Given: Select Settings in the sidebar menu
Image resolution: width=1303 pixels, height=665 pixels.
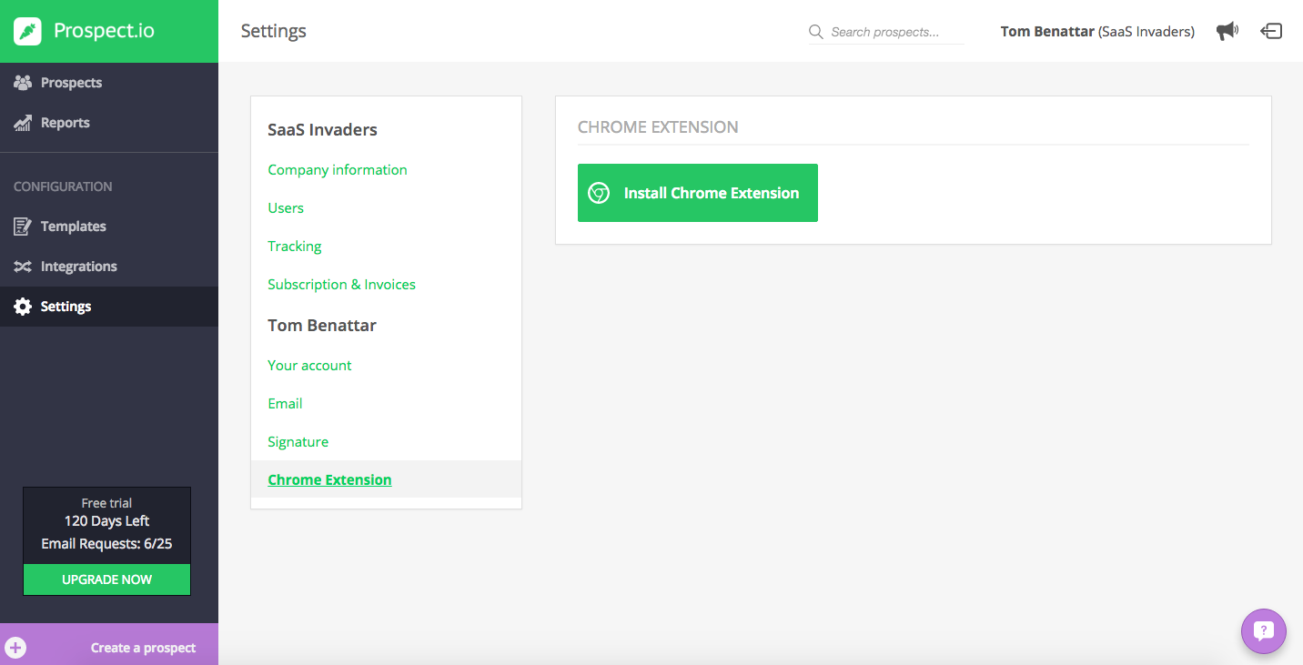Looking at the screenshot, I should point(109,307).
